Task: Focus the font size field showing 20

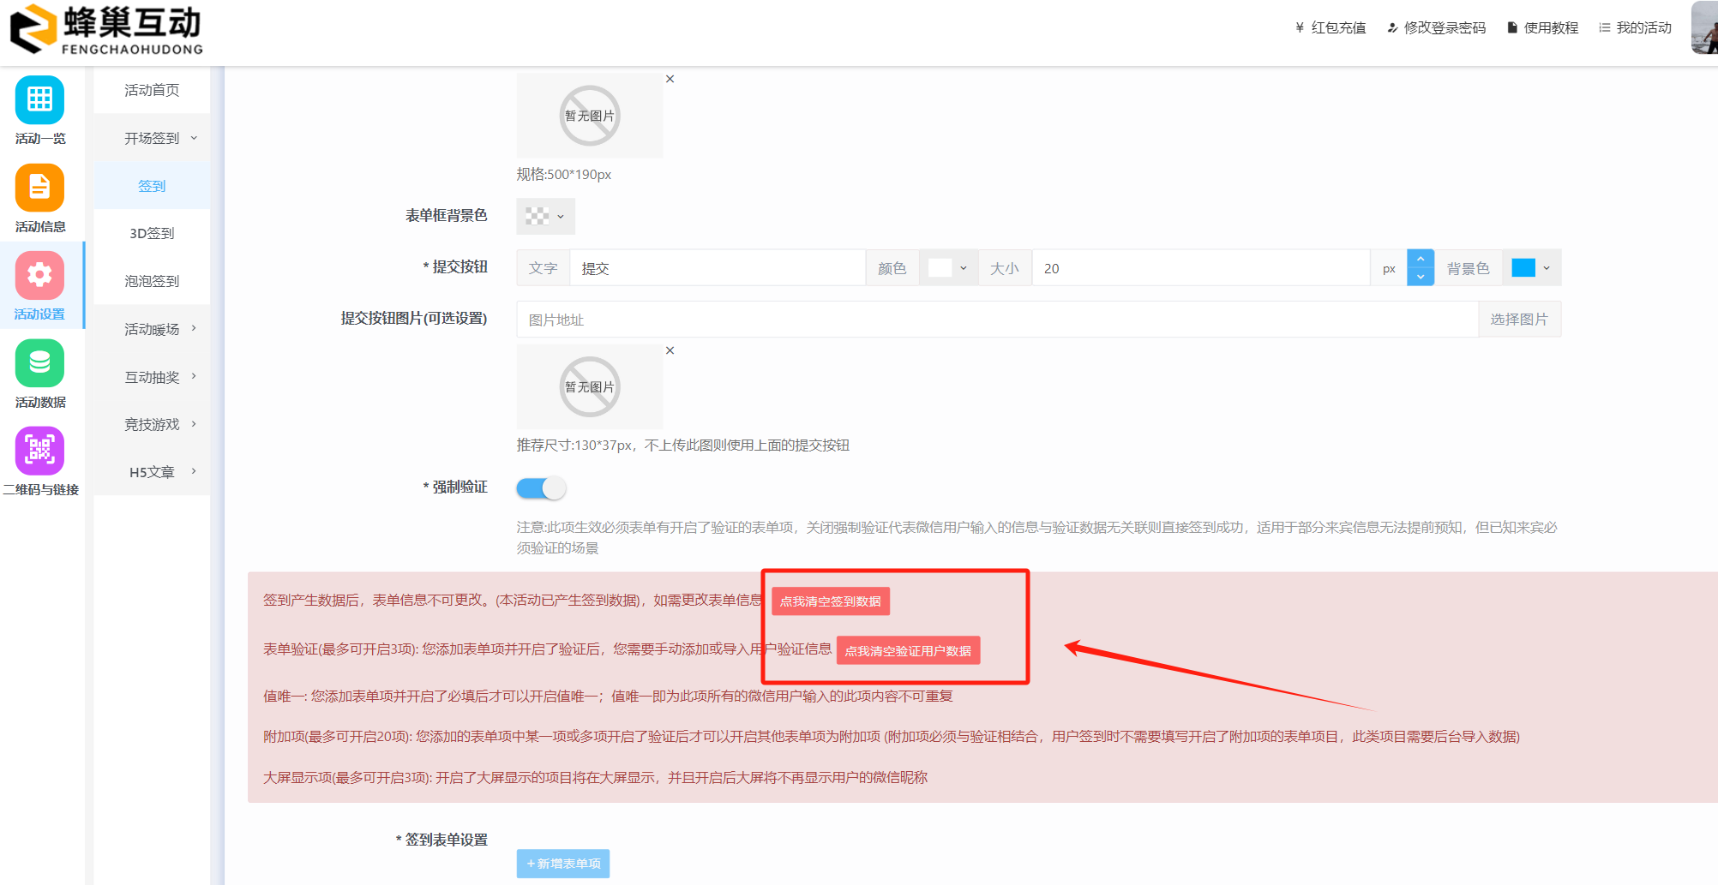Action: [x=1201, y=268]
